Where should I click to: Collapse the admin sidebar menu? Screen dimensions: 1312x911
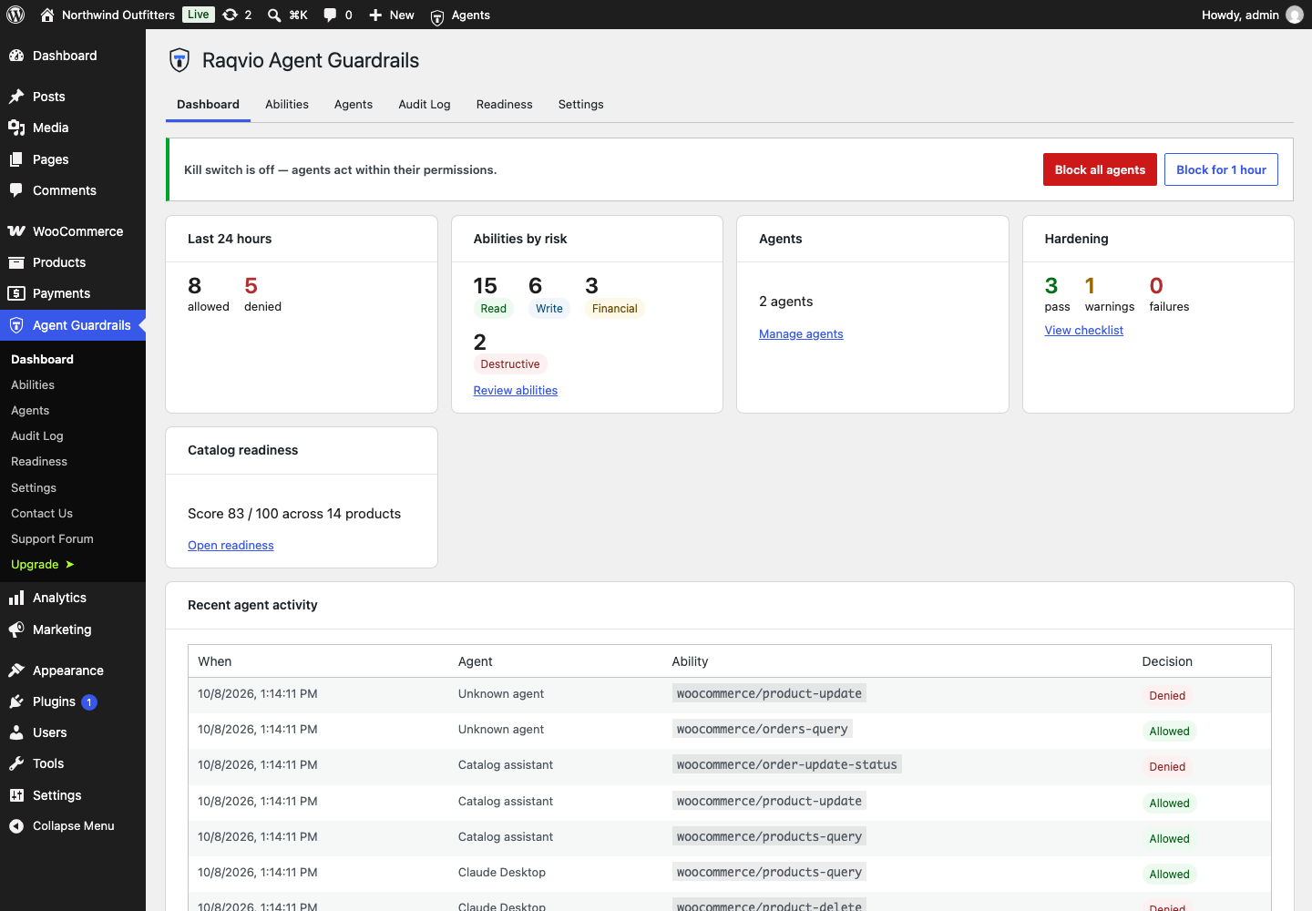73,826
